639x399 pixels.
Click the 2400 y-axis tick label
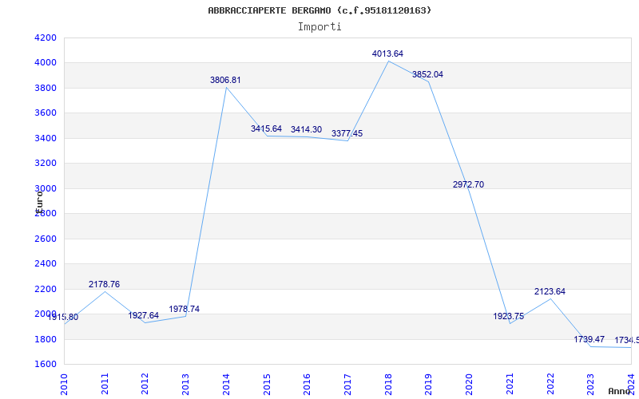tap(44, 264)
